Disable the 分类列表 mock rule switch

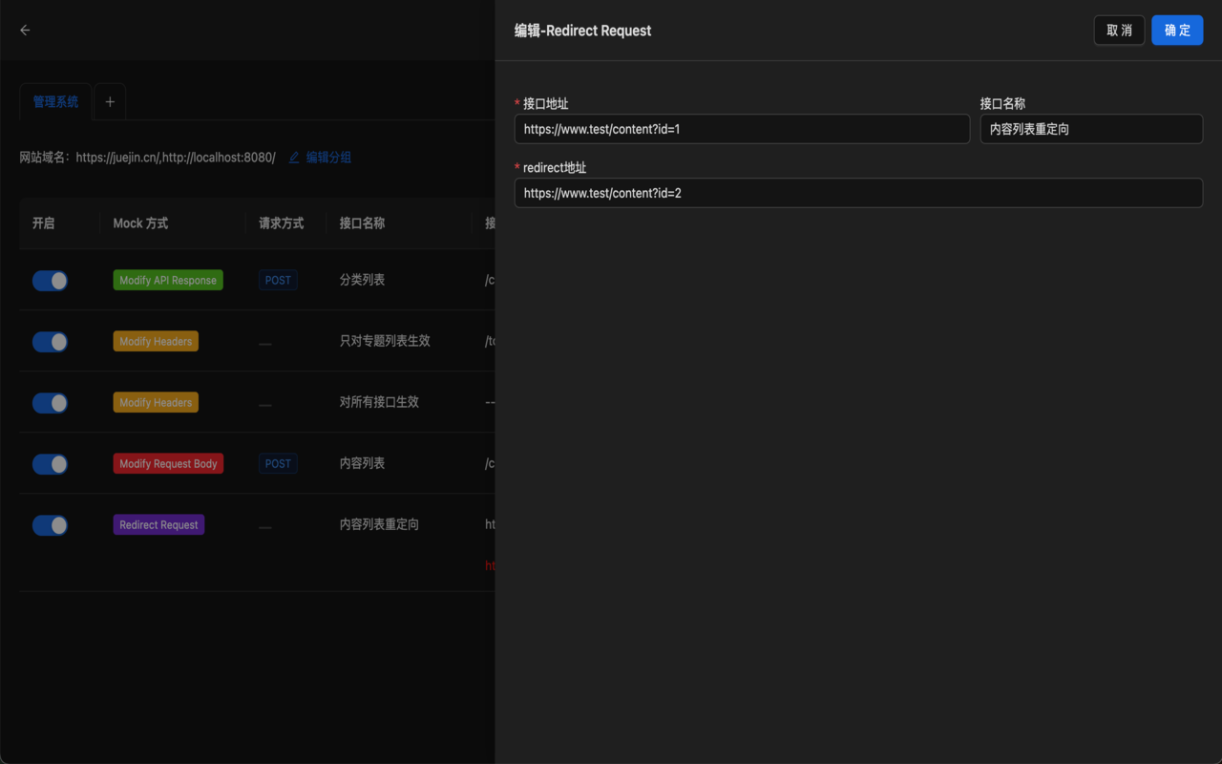click(x=50, y=280)
